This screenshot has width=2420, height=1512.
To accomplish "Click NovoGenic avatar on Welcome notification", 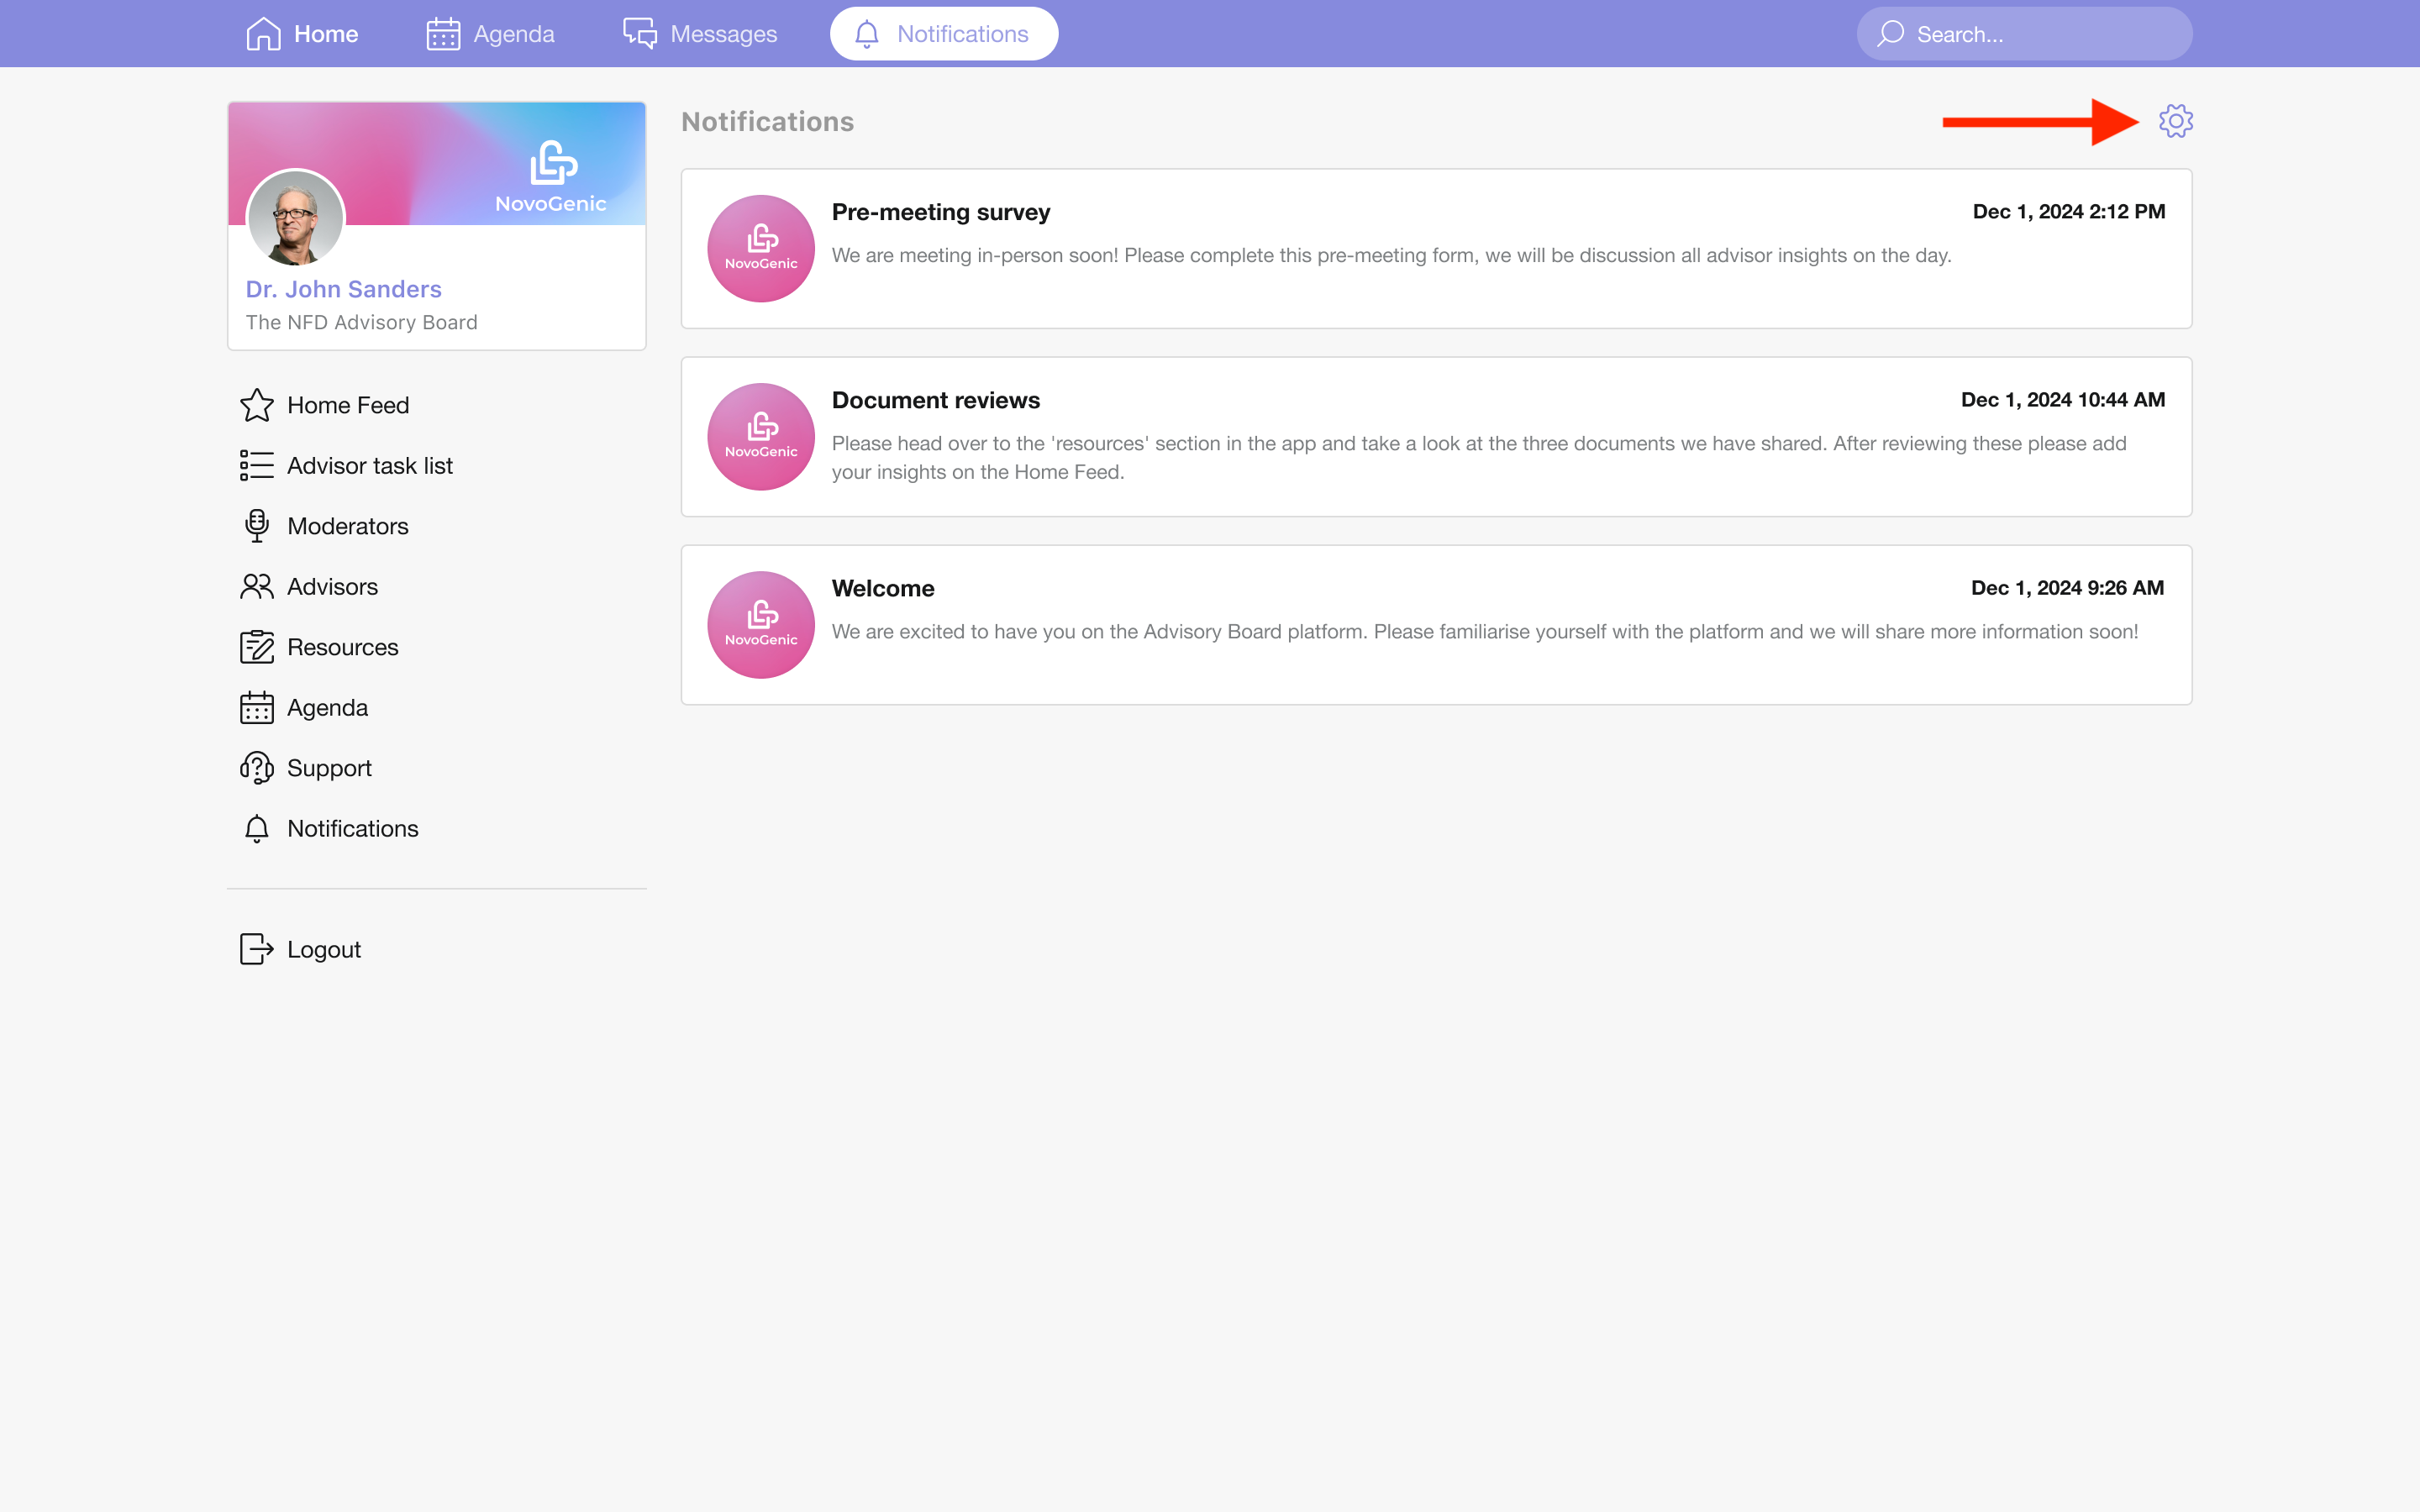I will [761, 624].
